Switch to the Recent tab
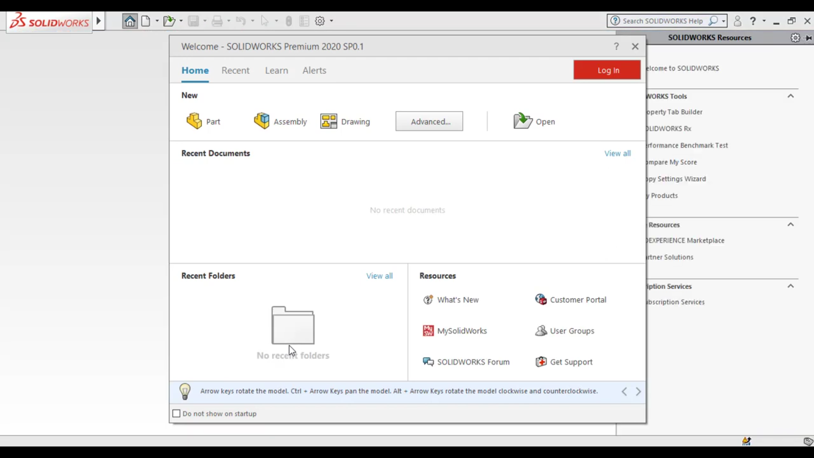The width and height of the screenshot is (814, 458). (x=235, y=70)
